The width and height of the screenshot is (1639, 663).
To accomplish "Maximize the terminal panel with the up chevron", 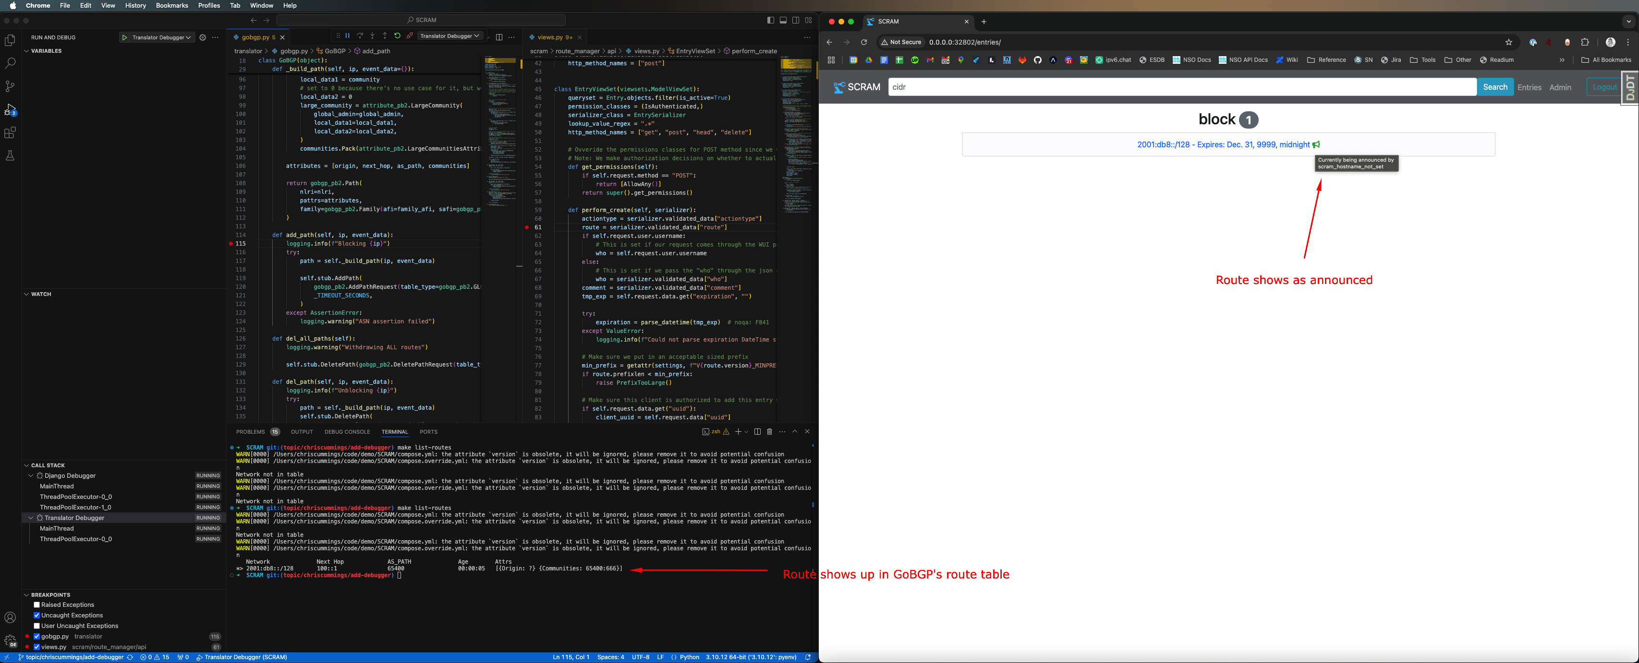I will tap(795, 432).
